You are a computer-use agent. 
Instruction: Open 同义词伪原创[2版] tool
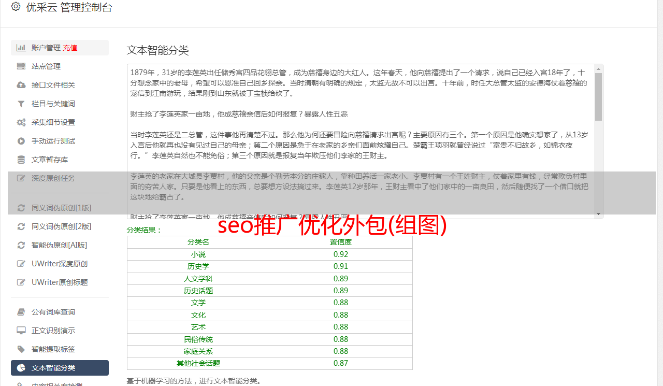60,226
